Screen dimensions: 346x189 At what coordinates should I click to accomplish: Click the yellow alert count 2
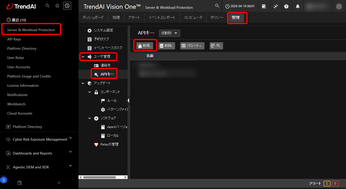tap(327, 184)
